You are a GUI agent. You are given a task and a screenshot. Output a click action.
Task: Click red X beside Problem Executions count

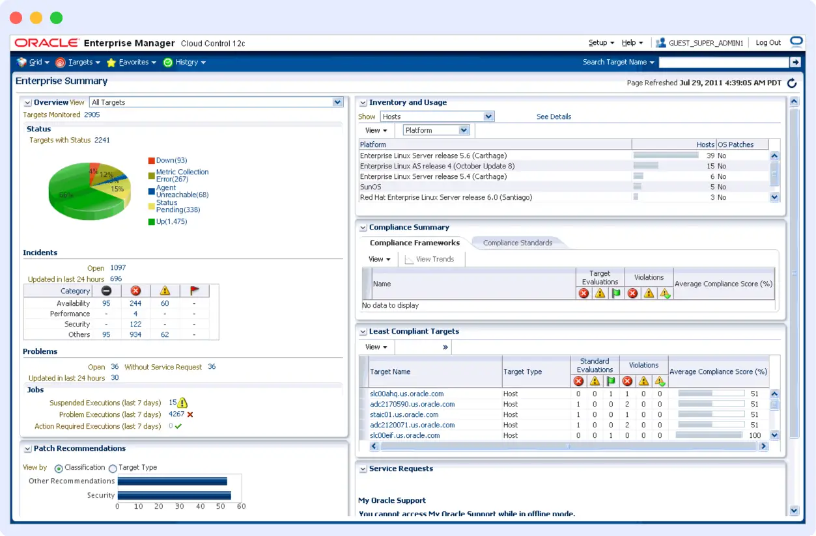click(191, 414)
